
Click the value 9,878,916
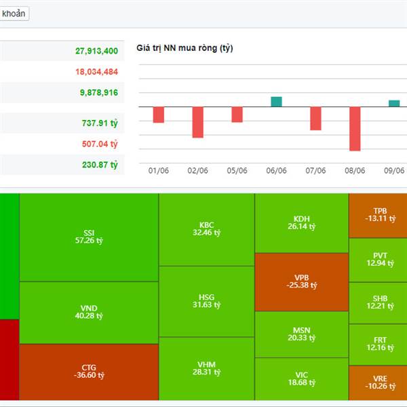(99, 92)
